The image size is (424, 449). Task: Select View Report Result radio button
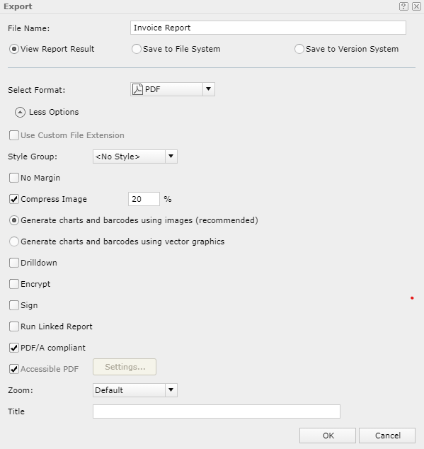[x=13, y=49]
